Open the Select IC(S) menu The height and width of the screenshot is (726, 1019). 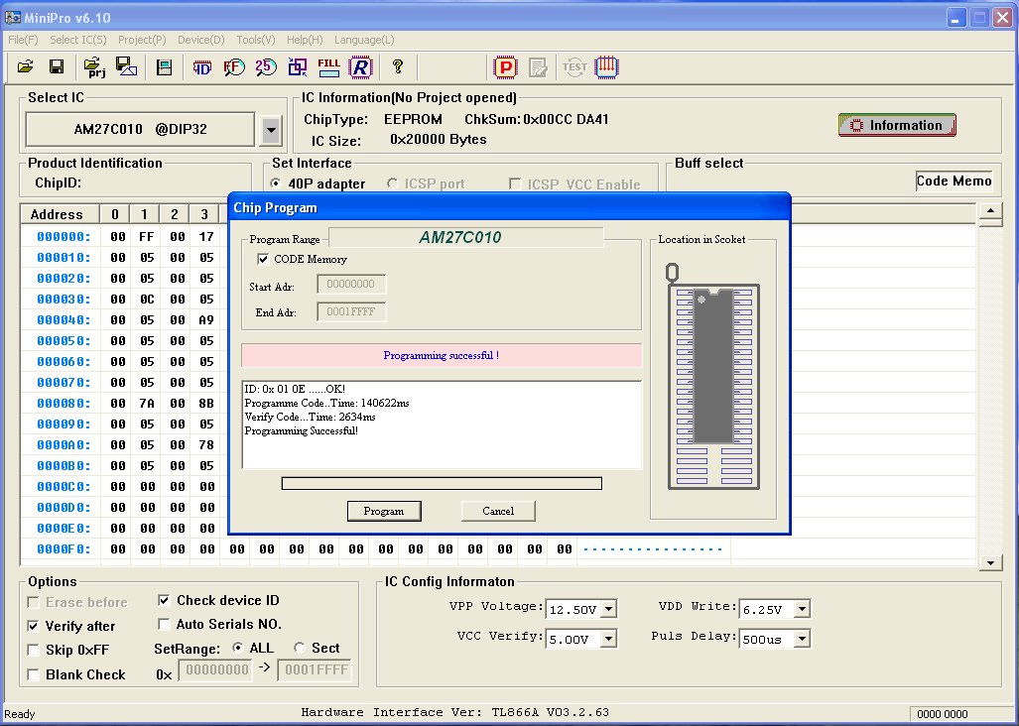pos(78,41)
